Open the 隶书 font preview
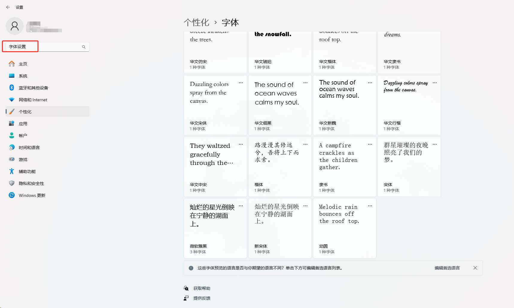The image size is (514, 308). click(x=345, y=167)
